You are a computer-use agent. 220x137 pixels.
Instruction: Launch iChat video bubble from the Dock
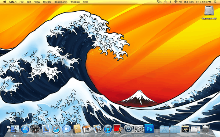click(66, 129)
